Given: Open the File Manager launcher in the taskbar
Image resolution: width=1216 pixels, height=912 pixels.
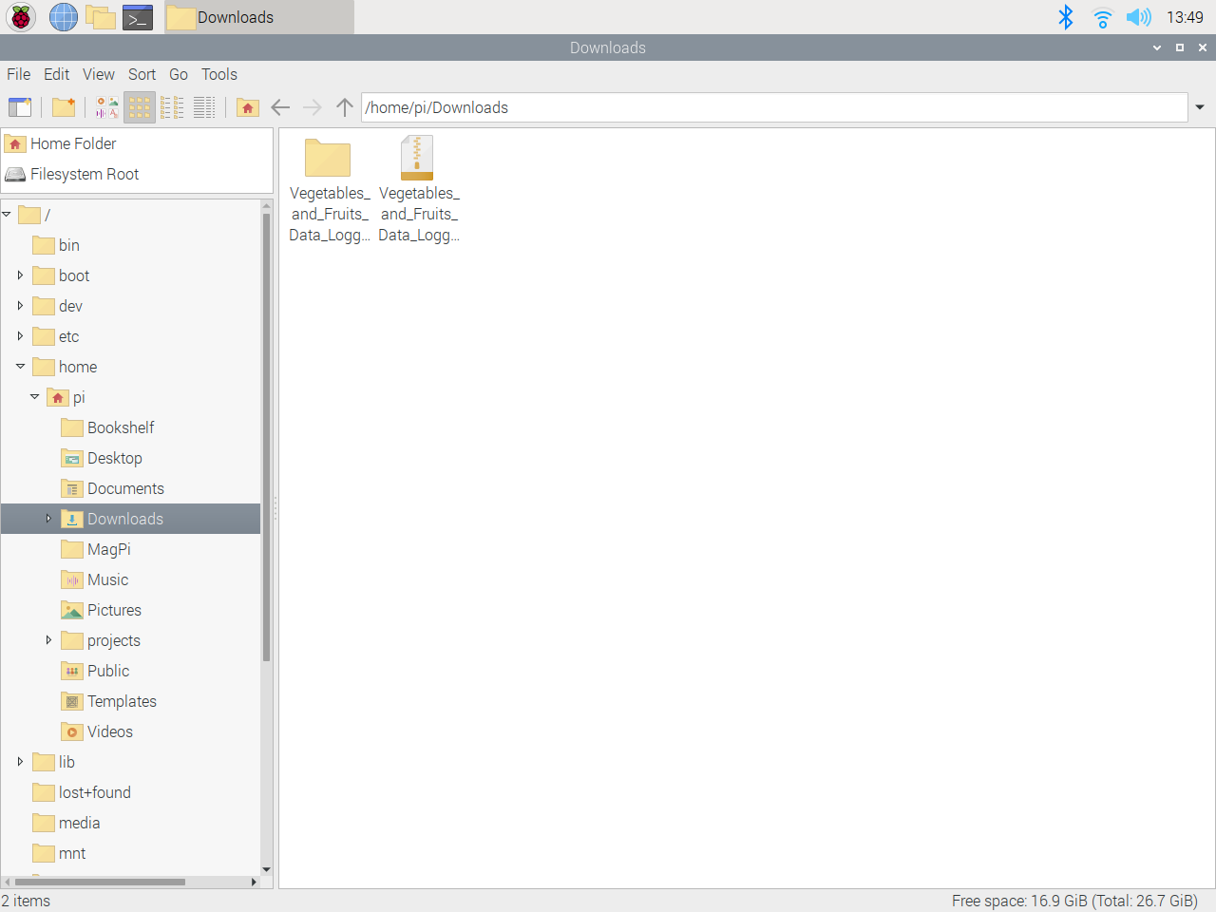Looking at the screenshot, I should [101, 17].
